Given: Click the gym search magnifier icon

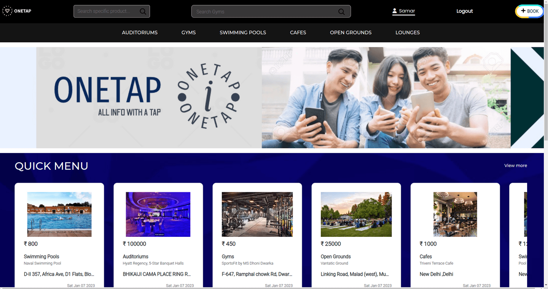Looking at the screenshot, I should coord(342,12).
